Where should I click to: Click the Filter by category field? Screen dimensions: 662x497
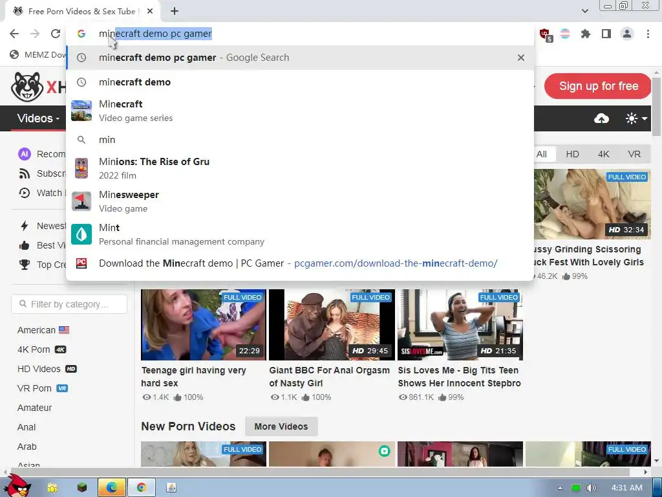(x=69, y=304)
